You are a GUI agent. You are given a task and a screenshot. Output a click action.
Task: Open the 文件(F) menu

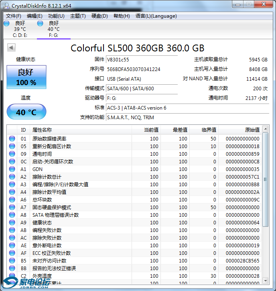click(x=13, y=16)
